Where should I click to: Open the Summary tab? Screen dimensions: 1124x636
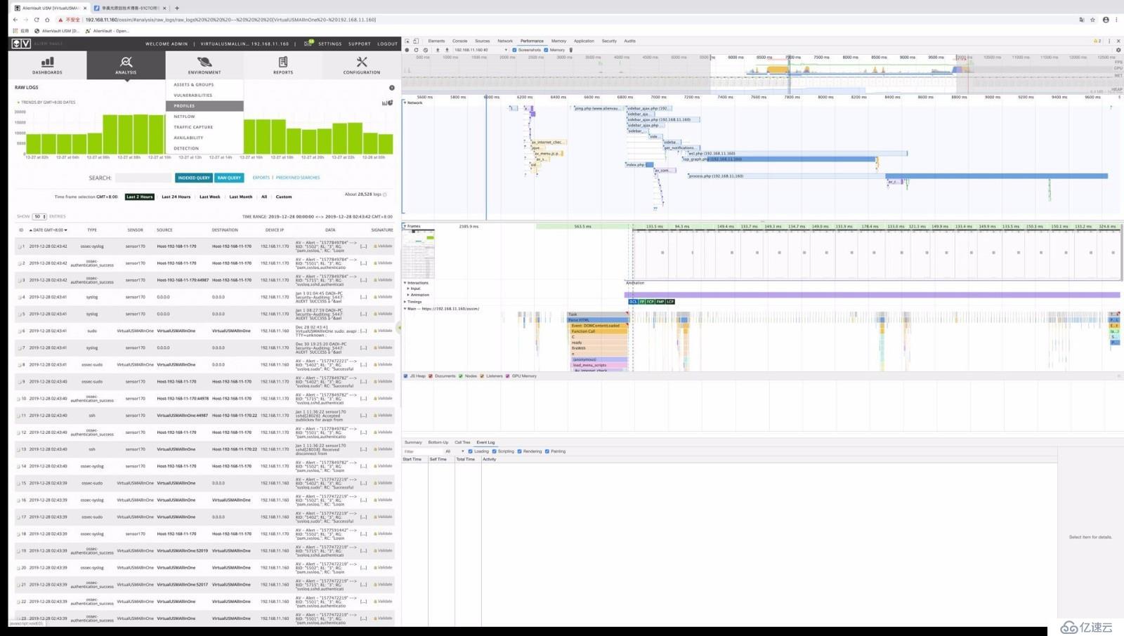tap(413, 442)
